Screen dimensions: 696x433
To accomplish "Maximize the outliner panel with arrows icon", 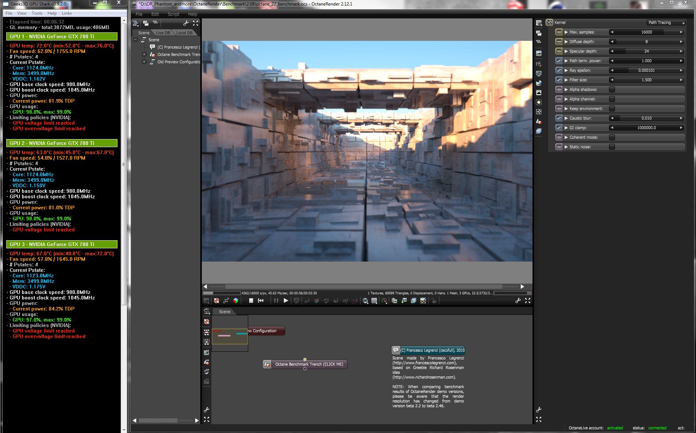I will (x=196, y=23).
